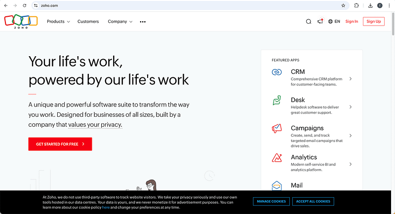Open the Chrome three-dot menu
This screenshot has width=395, height=214.
389,5
